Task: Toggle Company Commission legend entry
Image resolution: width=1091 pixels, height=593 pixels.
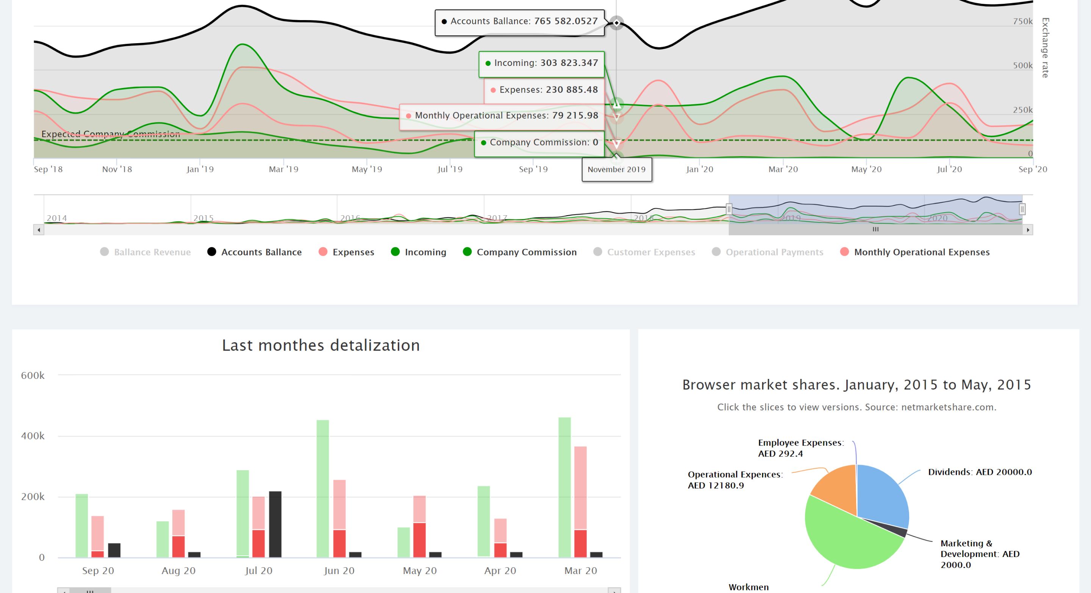Action: [x=526, y=252]
